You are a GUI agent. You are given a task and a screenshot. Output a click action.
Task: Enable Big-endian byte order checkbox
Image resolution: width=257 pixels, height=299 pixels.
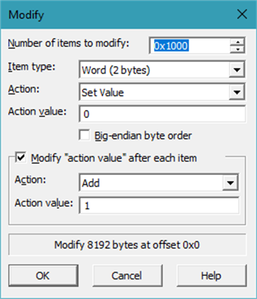coord(84,135)
